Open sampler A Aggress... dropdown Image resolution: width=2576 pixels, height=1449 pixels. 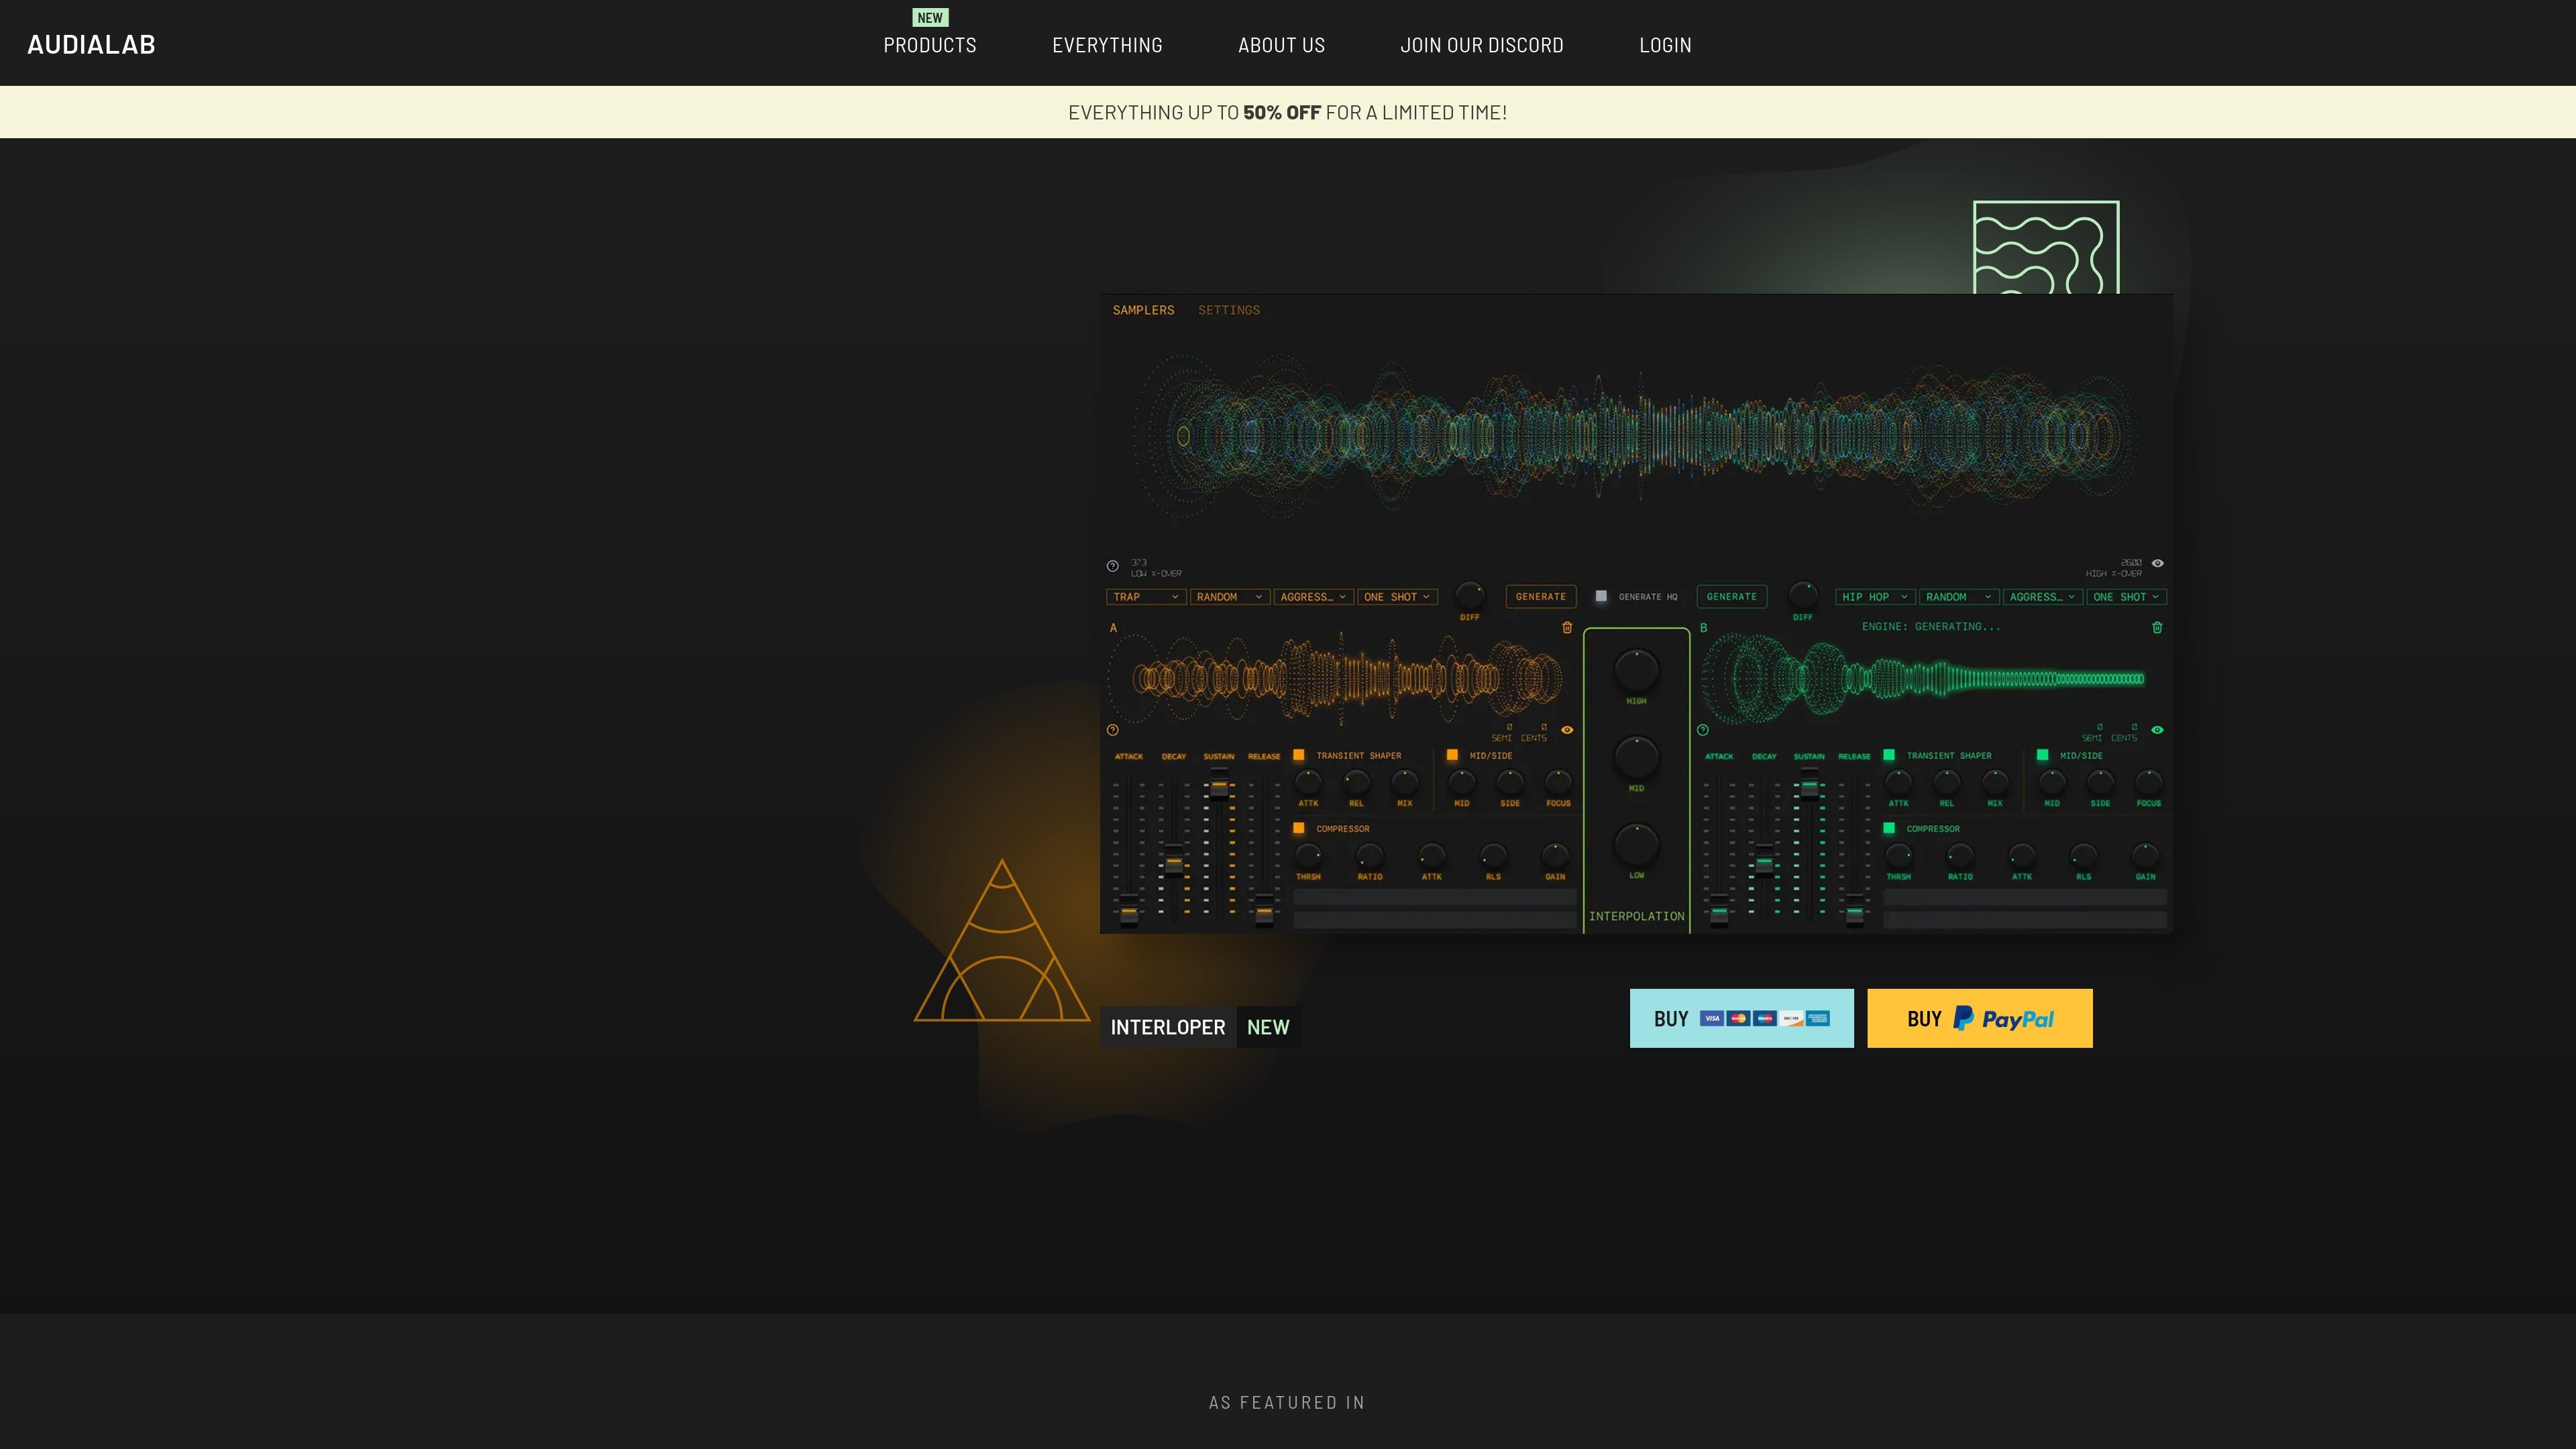pos(1313,597)
